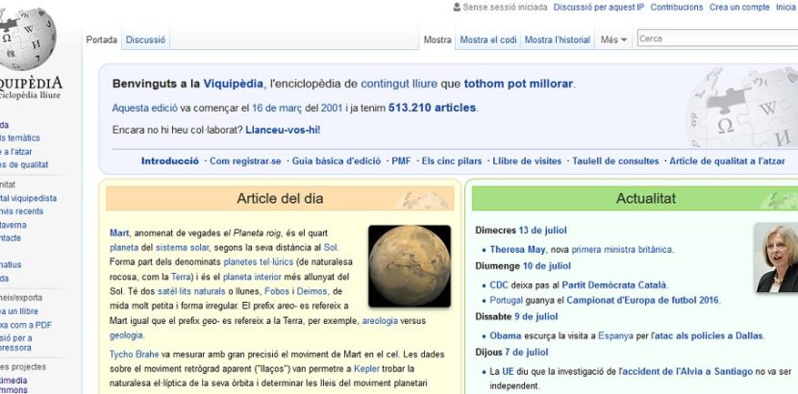Open the 9 de juliol date link
The width and height of the screenshot is (798, 394).
click(x=536, y=317)
